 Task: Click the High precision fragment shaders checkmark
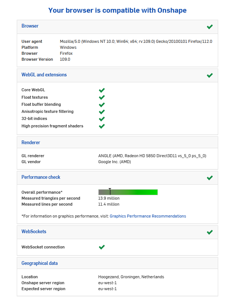pos(102,126)
